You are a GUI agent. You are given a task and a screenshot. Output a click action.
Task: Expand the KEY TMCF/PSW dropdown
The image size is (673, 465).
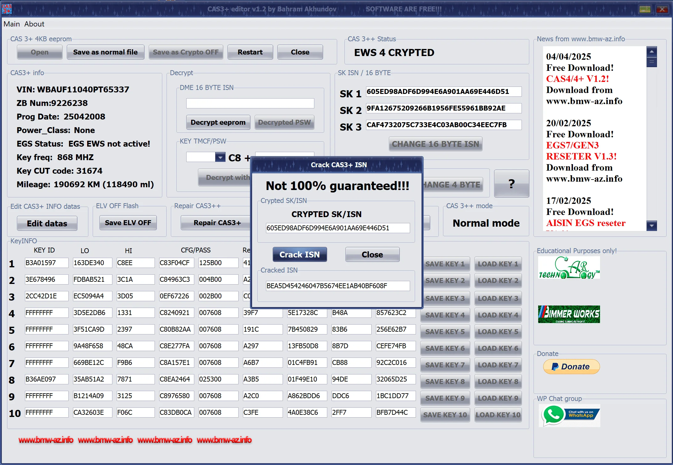click(x=220, y=157)
